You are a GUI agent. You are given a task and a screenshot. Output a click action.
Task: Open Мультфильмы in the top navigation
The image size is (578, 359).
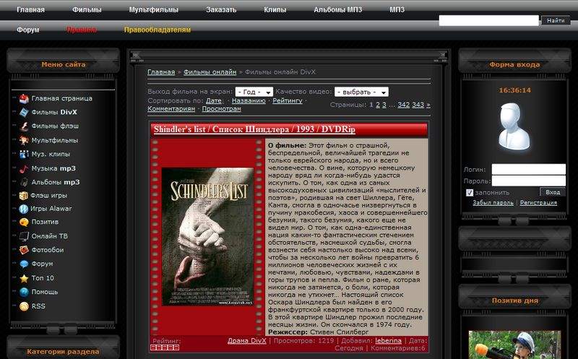click(154, 10)
